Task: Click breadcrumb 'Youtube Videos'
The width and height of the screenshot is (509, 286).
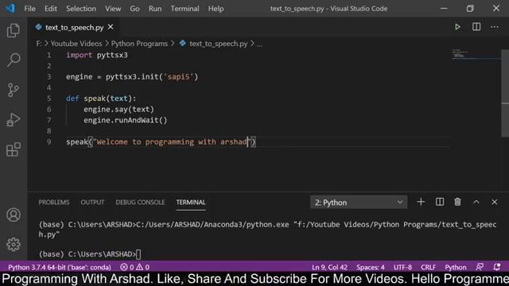Action: click(x=76, y=44)
